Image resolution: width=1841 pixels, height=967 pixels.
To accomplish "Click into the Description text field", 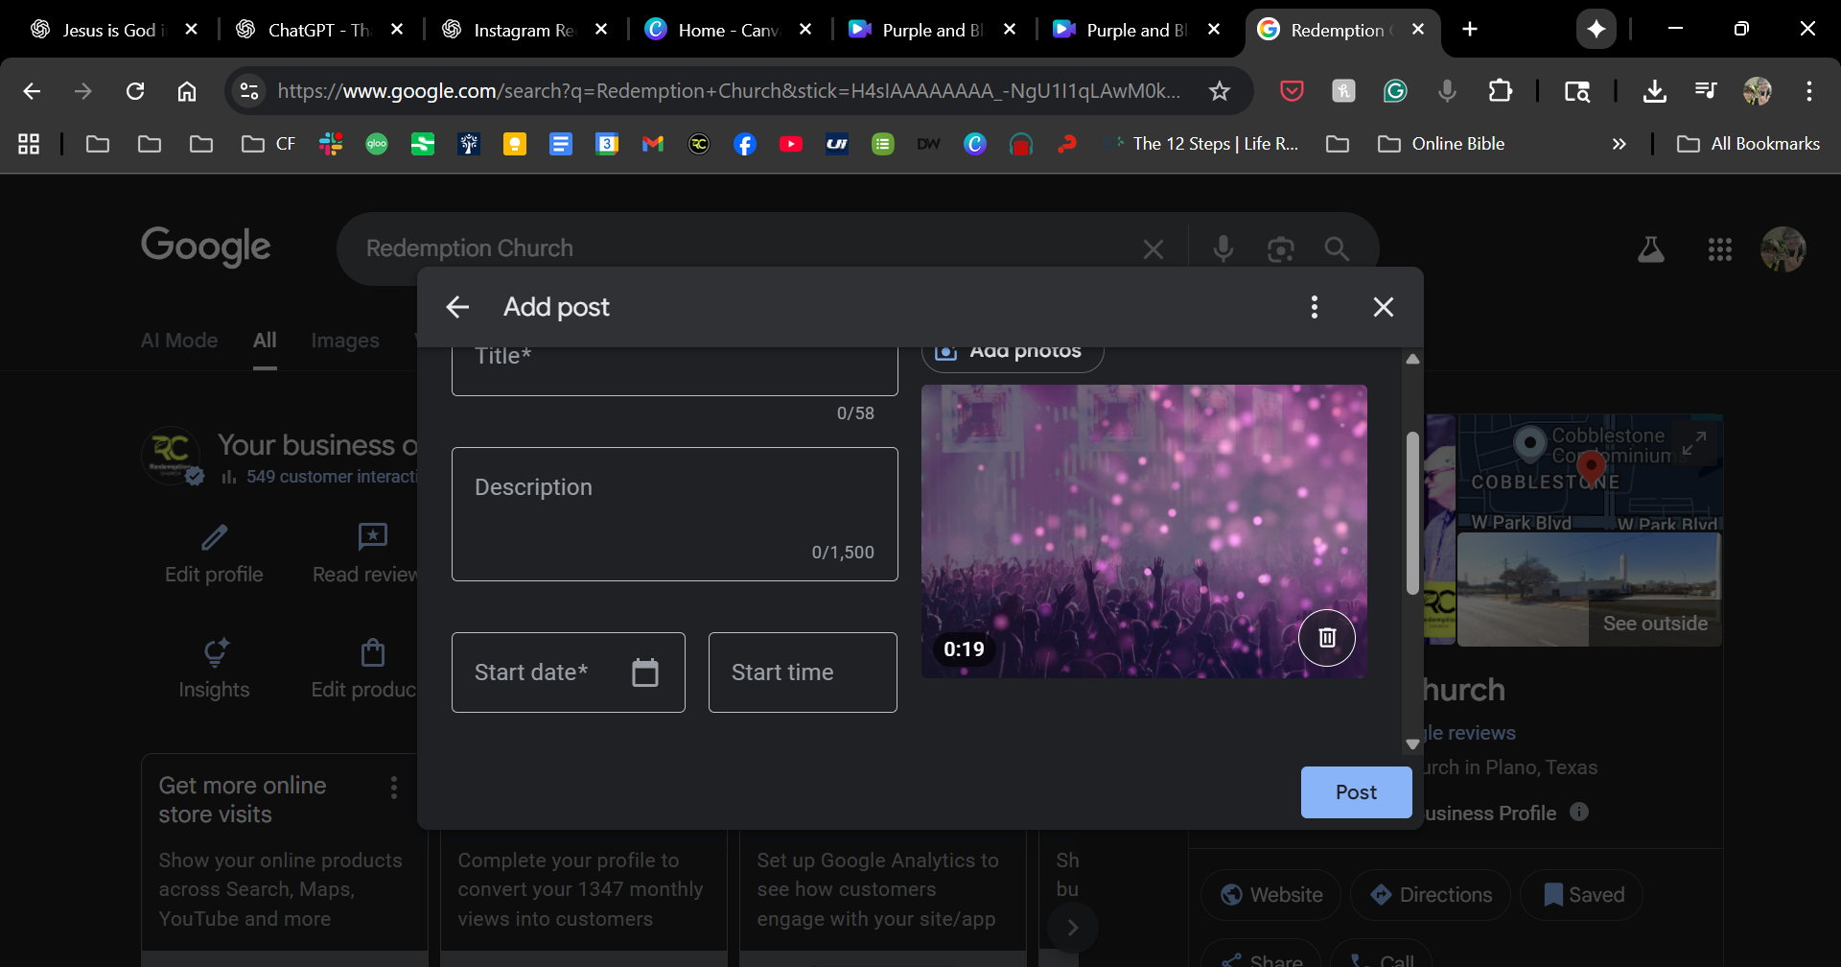I will coord(674,513).
